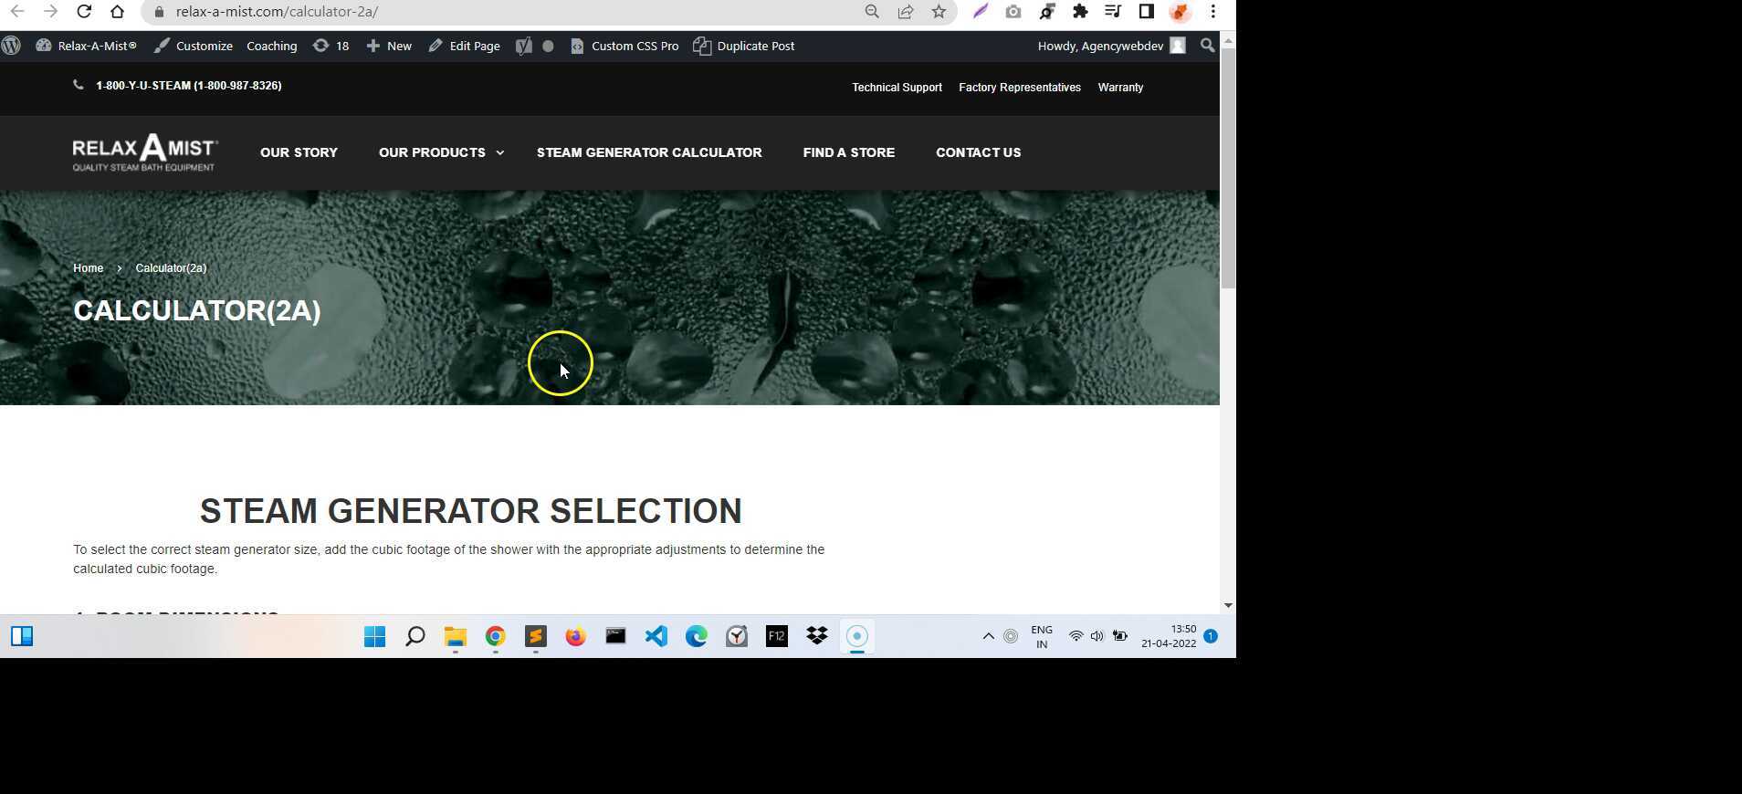Bookmark this page with the star icon
The image size is (1742, 794).
click(x=939, y=12)
